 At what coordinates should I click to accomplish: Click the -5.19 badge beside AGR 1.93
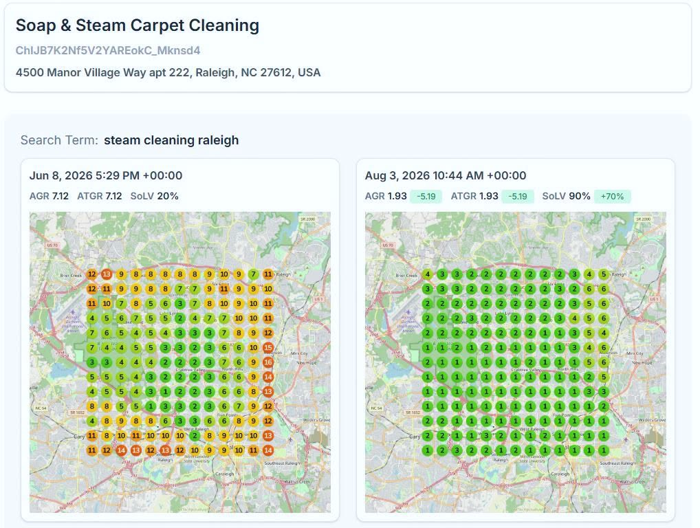[x=426, y=197]
